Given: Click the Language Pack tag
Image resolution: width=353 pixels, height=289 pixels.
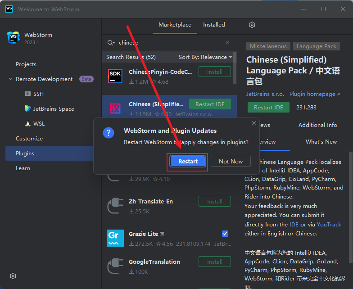Looking at the screenshot, I should [316, 46].
